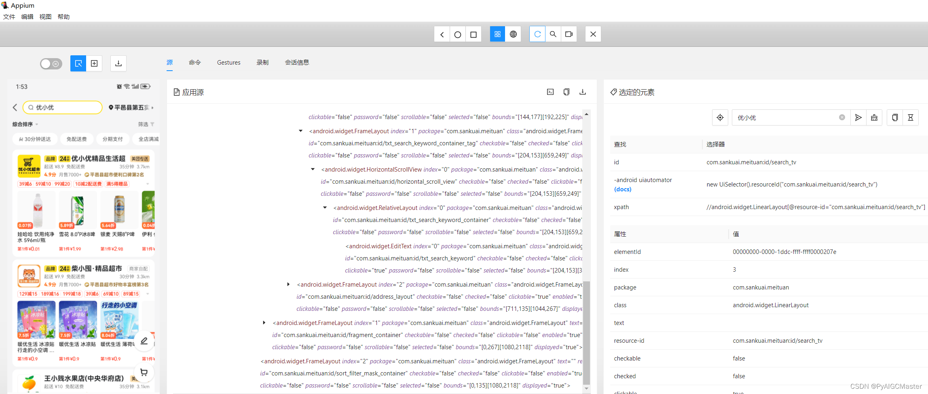Expand the FrameLayout address_layout node
Viewport: 928px width, 394px height.
288,284
